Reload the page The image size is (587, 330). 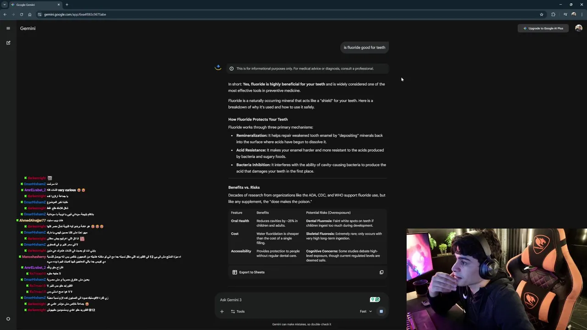(x=21, y=14)
